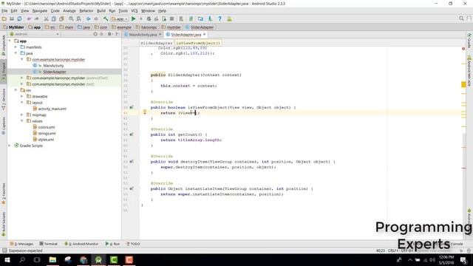Image resolution: width=473 pixels, height=266 pixels.
Task: Open the Refactor menu
Action: 86,11
